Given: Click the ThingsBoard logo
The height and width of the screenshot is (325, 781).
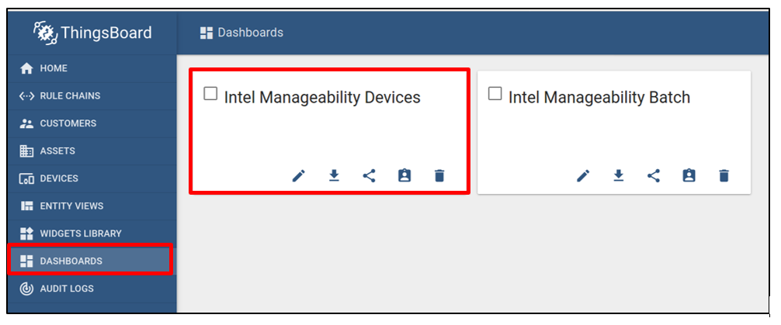Looking at the screenshot, I should [92, 33].
